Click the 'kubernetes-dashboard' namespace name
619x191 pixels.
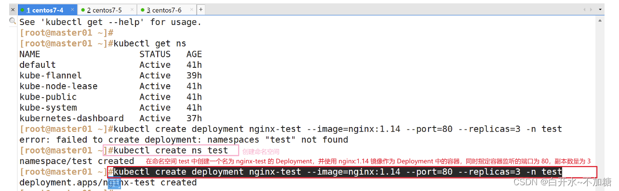click(x=71, y=118)
